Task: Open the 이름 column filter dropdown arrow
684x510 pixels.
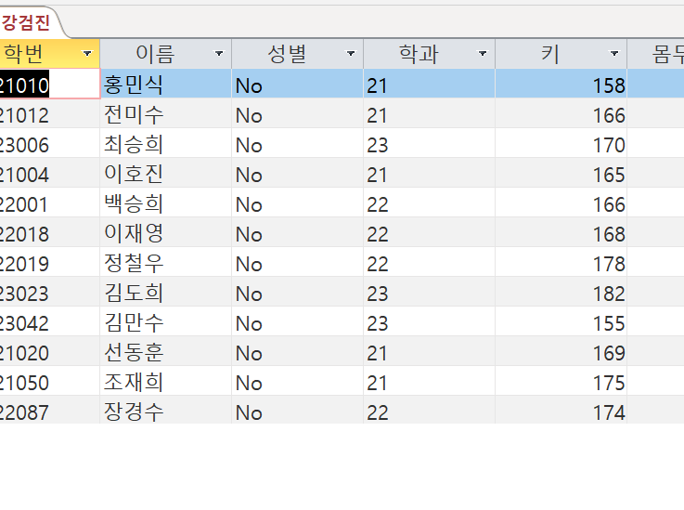Action: [x=219, y=54]
